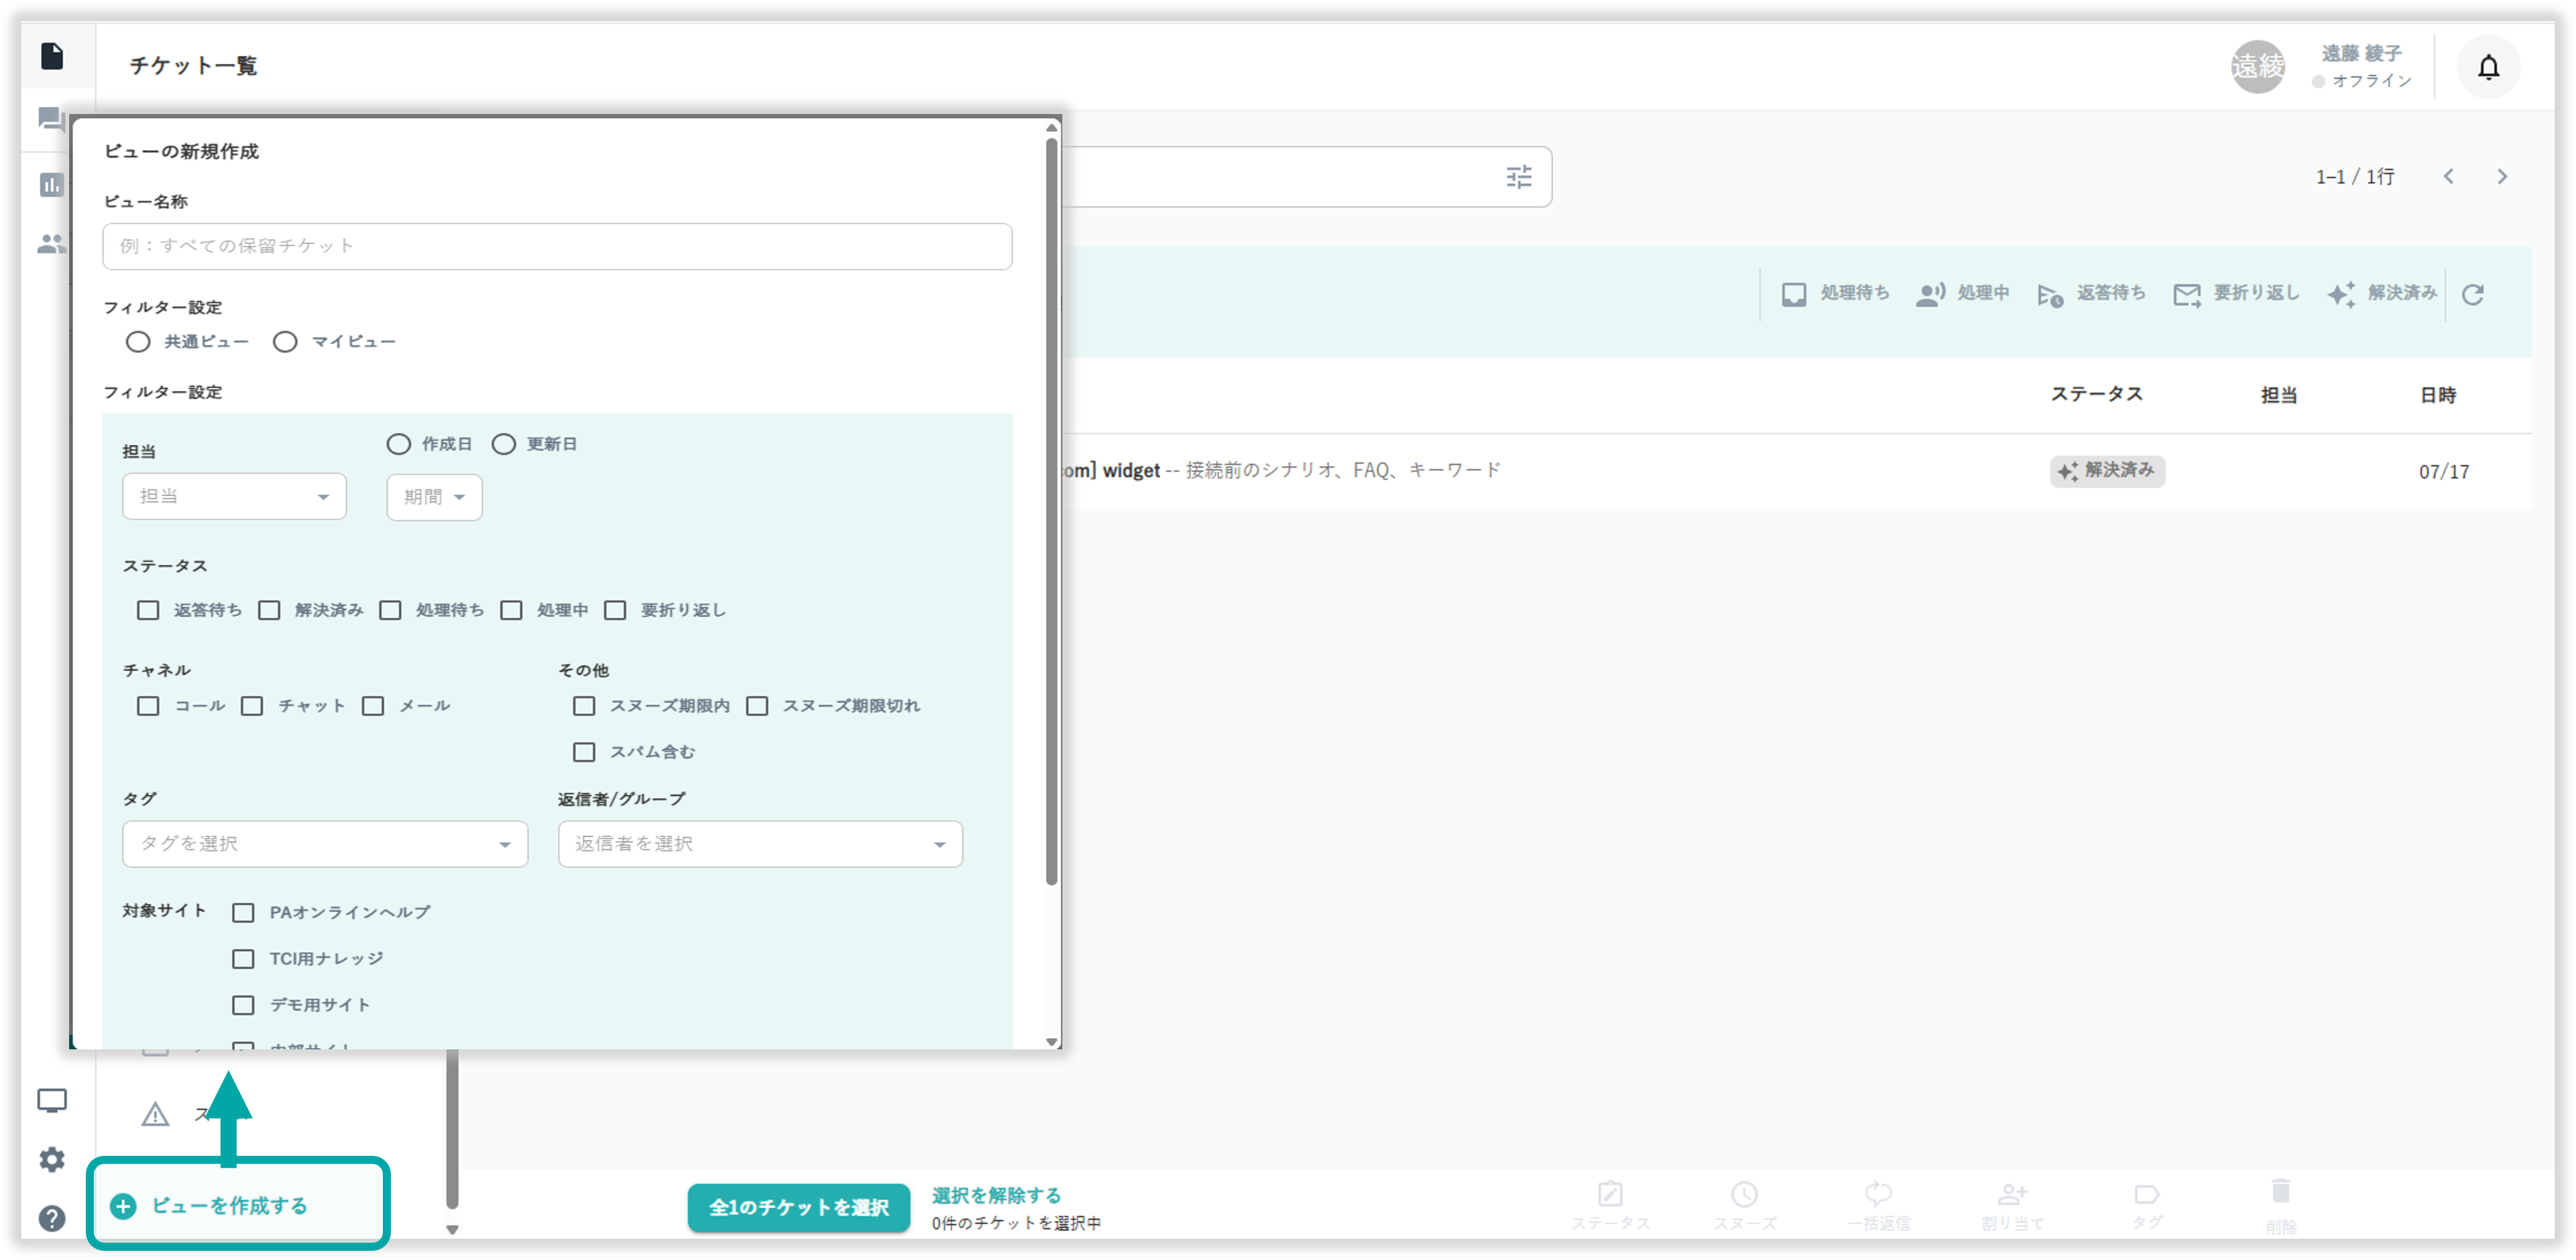Open the reports chart sidebar icon
Screen dimensions: 2576x1260
point(52,185)
